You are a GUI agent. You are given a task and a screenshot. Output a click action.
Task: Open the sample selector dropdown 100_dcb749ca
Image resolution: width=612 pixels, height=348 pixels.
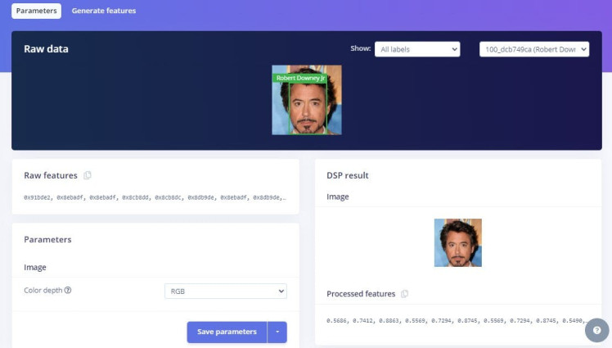pyautogui.click(x=534, y=49)
